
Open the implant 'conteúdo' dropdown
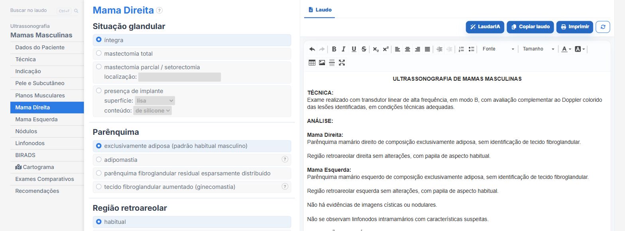[153, 111]
